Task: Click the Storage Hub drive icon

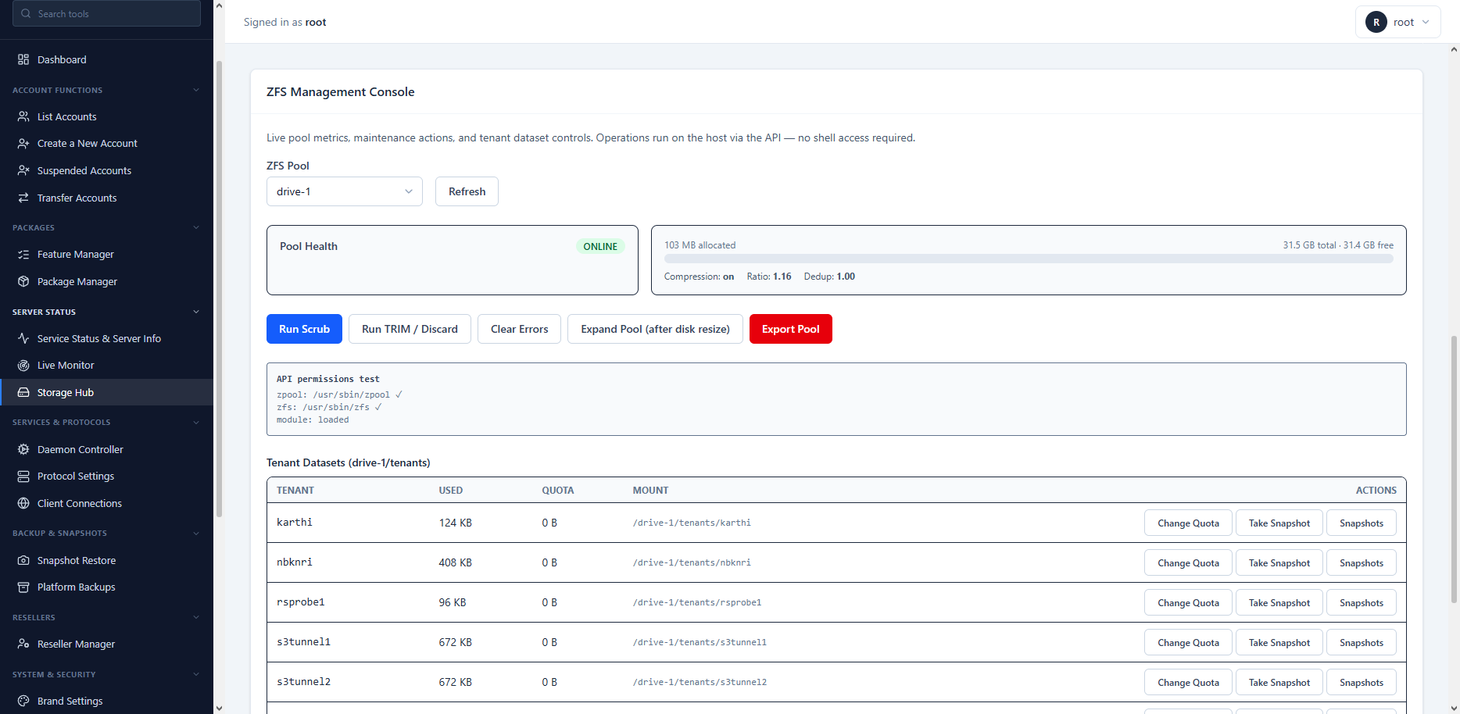Action: (23, 392)
